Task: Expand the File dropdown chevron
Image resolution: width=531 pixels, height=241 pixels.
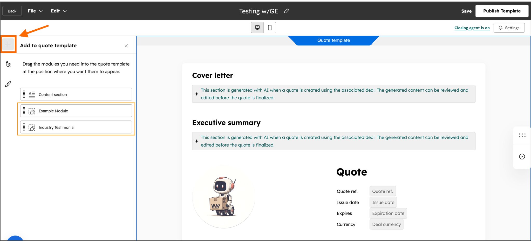Action: click(x=41, y=11)
